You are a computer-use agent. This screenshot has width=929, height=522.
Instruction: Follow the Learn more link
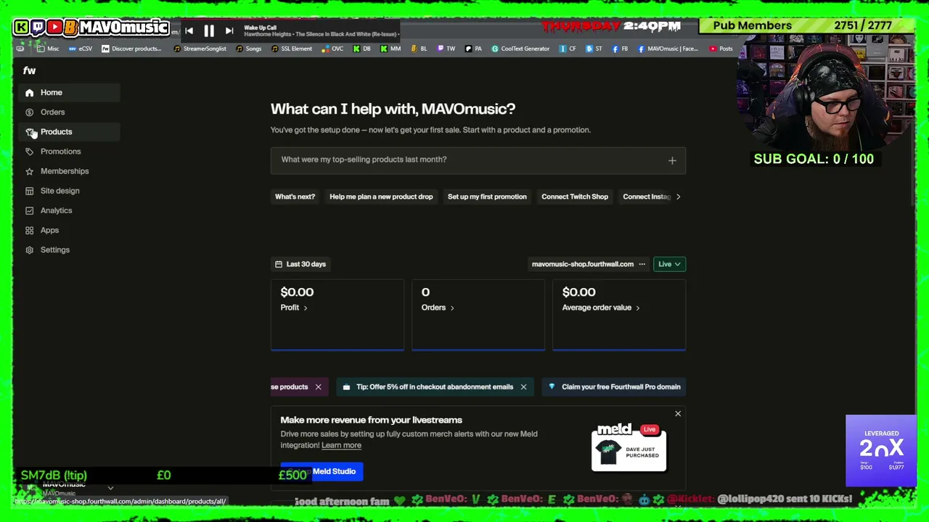click(341, 445)
